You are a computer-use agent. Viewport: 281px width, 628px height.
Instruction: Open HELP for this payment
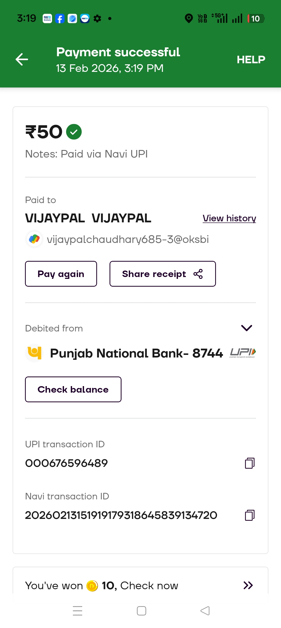pyautogui.click(x=251, y=60)
